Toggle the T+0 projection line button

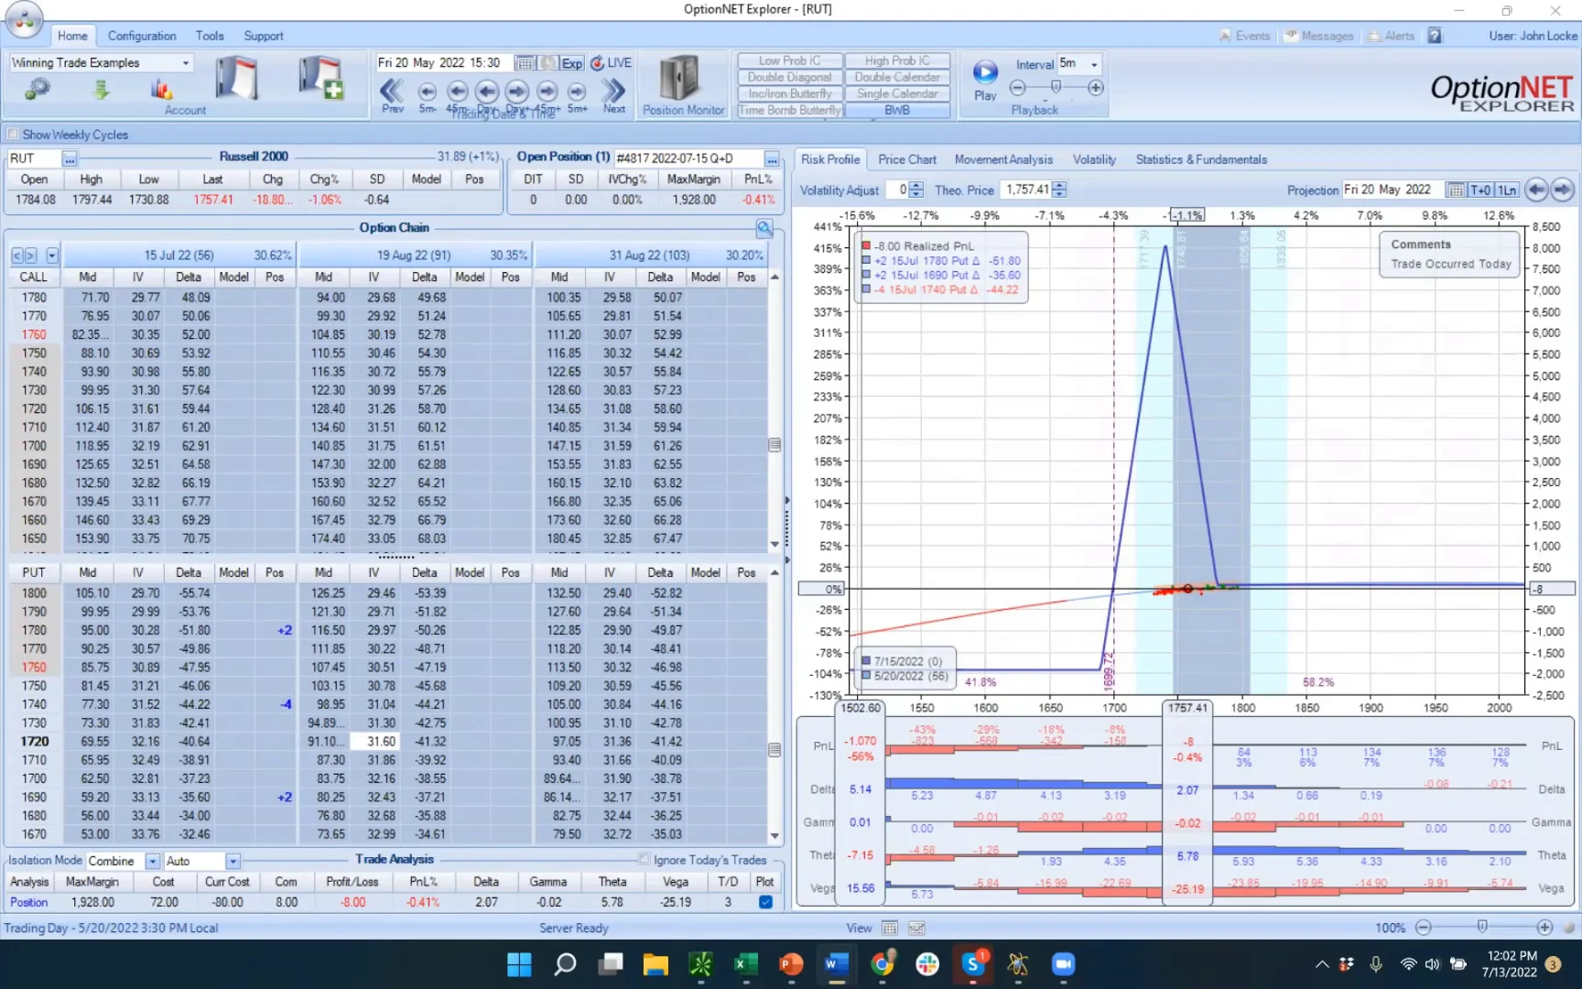pyautogui.click(x=1479, y=190)
